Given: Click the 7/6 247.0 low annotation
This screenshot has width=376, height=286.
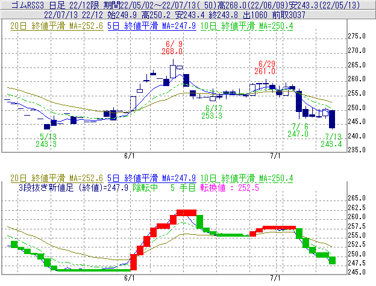Looking at the screenshot, I should (298, 130).
